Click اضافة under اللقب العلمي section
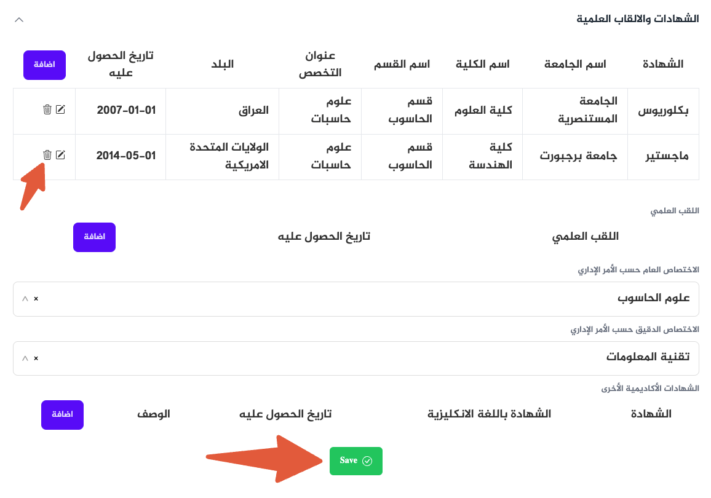 94,237
